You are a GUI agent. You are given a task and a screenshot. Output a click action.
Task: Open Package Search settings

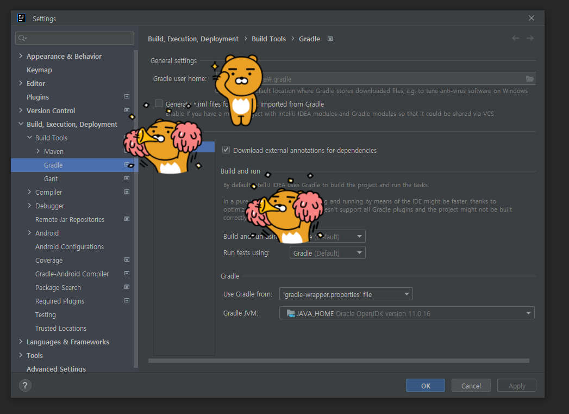point(58,287)
